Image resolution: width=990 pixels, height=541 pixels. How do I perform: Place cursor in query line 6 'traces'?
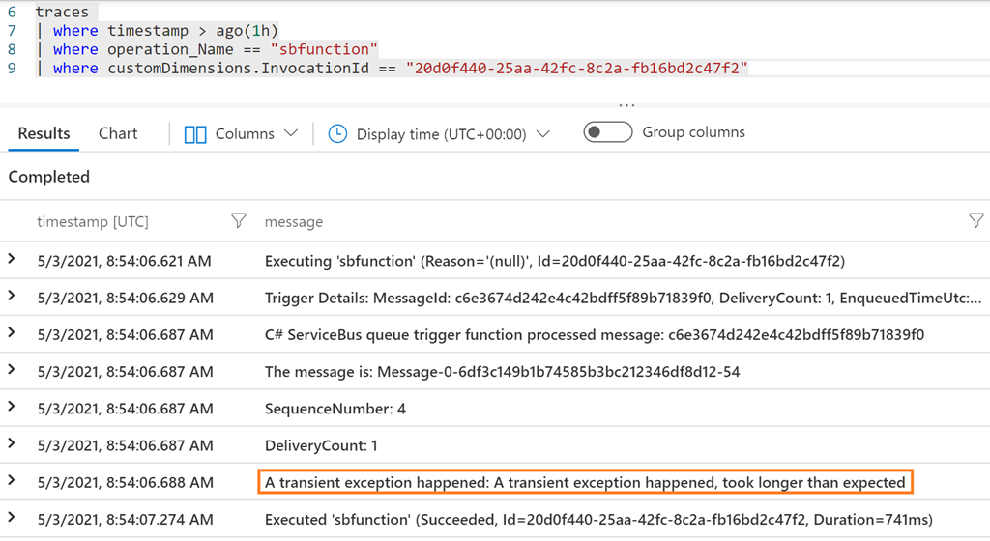(62, 12)
